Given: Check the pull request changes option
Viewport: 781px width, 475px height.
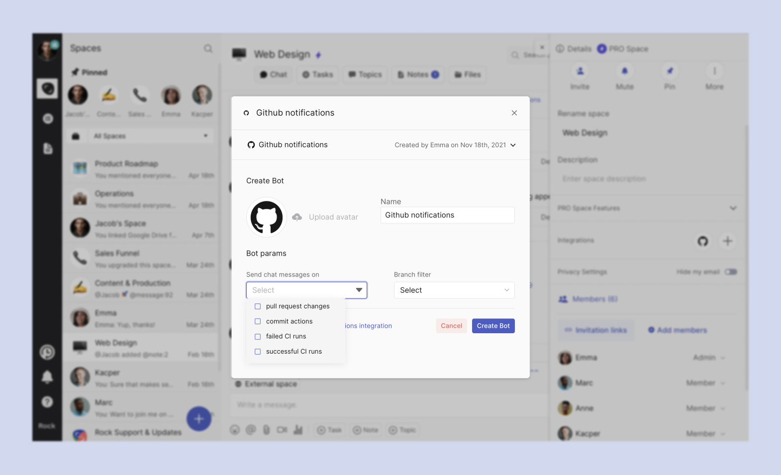Looking at the screenshot, I should (258, 306).
